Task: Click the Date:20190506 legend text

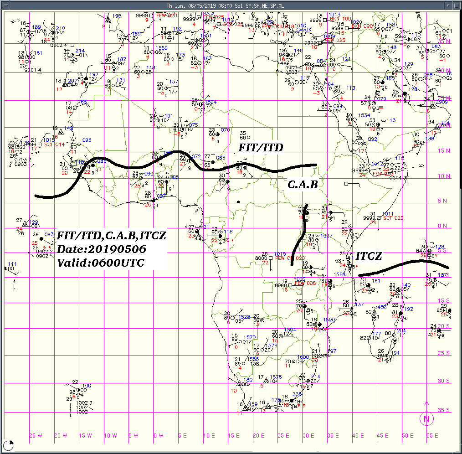Action: click(102, 249)
